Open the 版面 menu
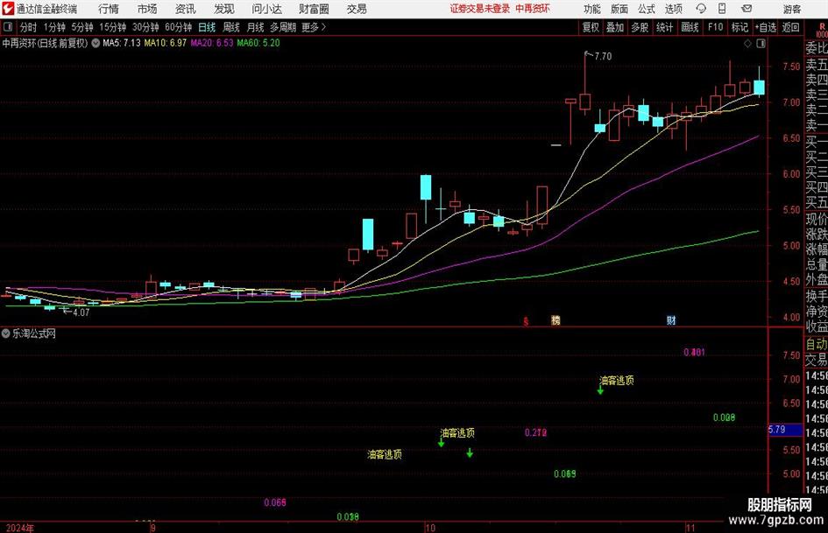 coord(619,9)
